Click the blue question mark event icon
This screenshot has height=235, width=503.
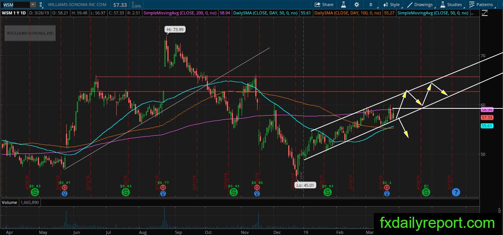point(456,193)
